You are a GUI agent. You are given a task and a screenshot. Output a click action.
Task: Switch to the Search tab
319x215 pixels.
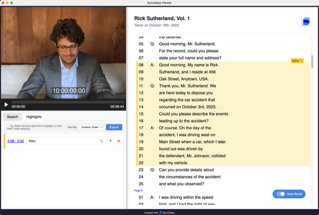(x=12, y=117)
